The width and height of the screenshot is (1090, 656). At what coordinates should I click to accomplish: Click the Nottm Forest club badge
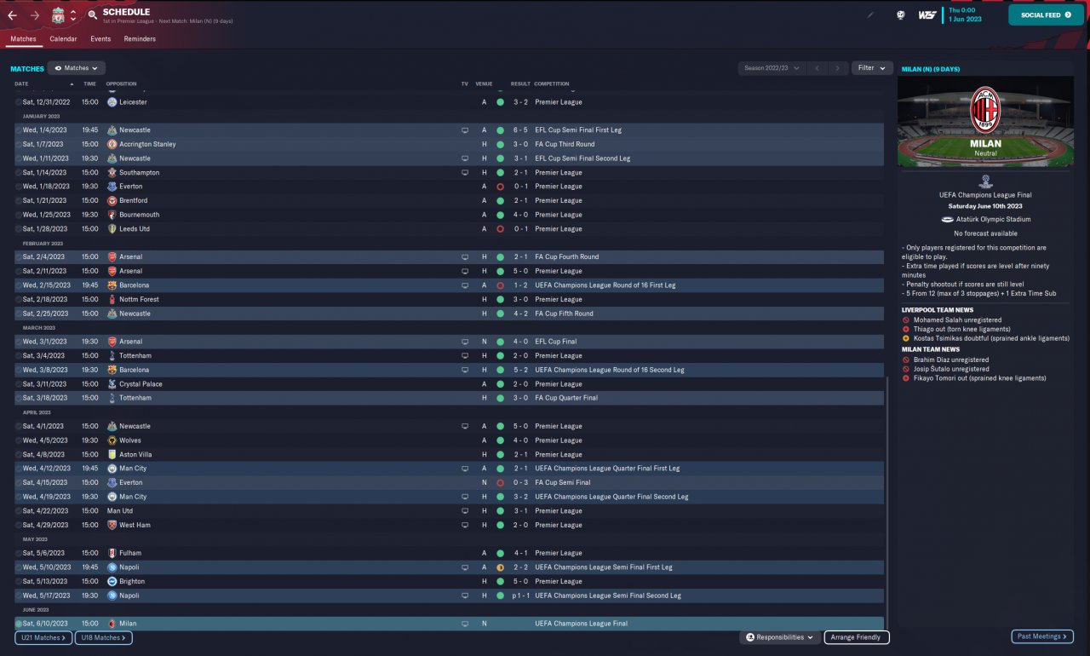point(112,299)
